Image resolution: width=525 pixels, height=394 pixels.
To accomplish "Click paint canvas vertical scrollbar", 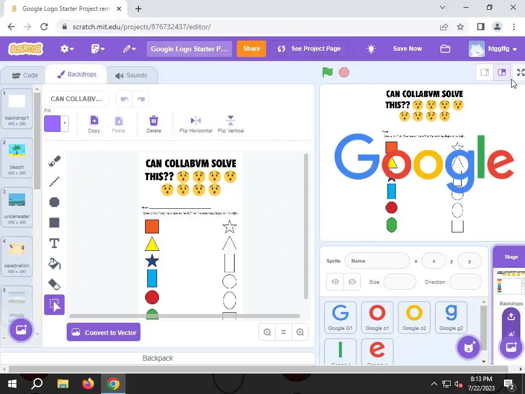I will (306, 226).
